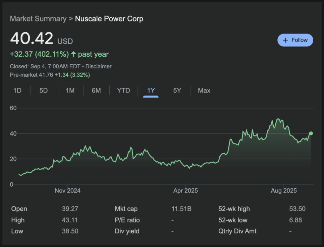Select the 1Y time range tab
This screenshot has width=324, height=247.
[151, 90]
